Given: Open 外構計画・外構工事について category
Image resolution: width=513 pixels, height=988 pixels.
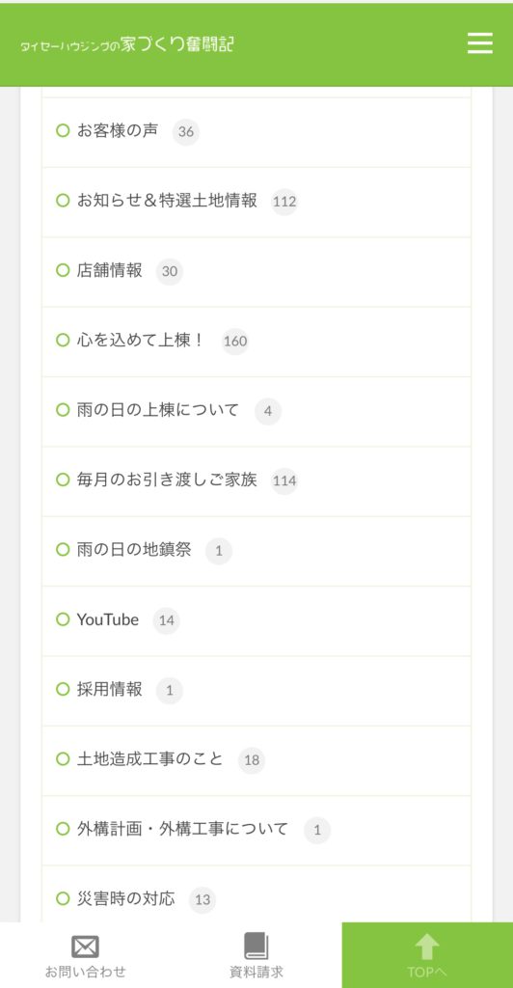Looking at the screenshot, I should pos(182,829).
